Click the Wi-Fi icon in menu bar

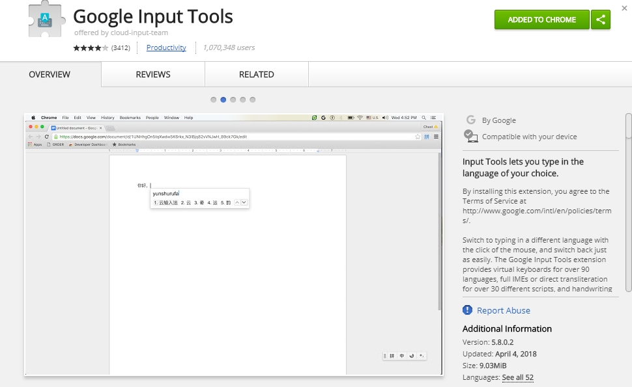pyautogui.click(x=360, y=118)
